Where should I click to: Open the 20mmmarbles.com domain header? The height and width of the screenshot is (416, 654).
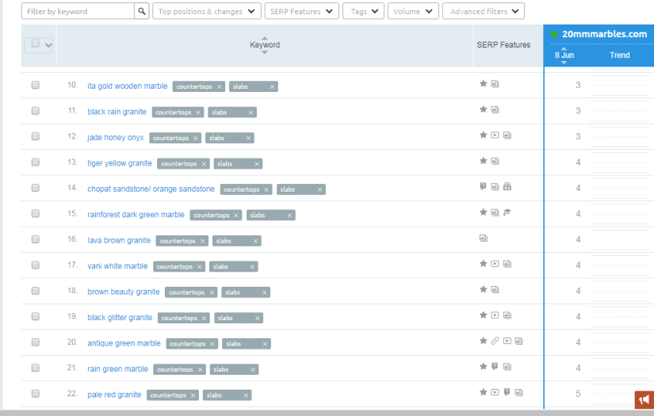click(x=604, y=34)
